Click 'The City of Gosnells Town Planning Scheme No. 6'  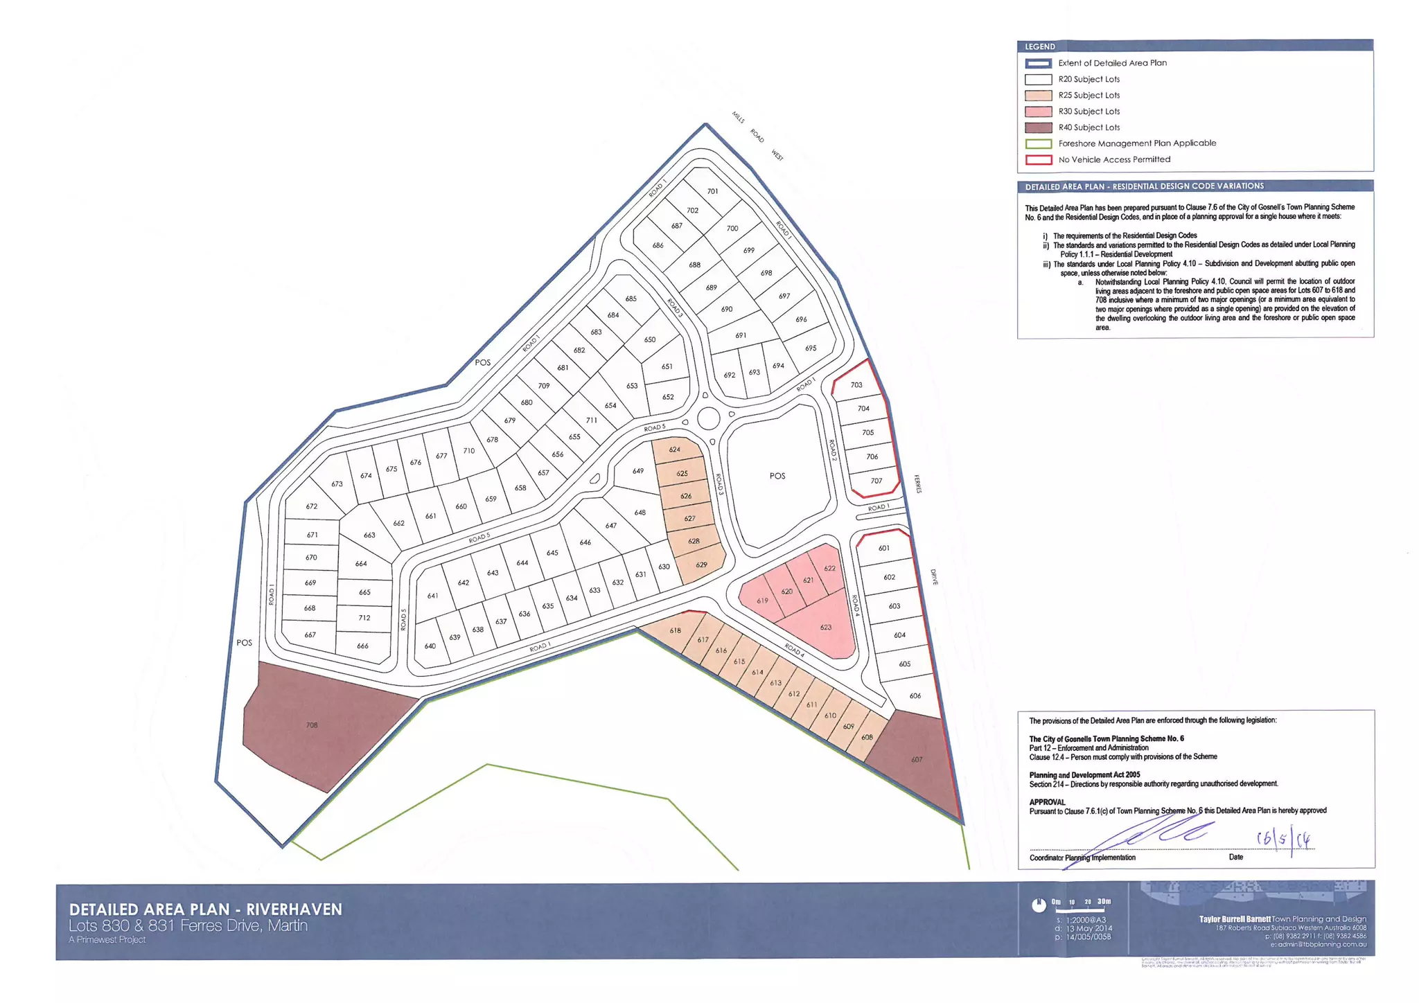click(1107, 739)
